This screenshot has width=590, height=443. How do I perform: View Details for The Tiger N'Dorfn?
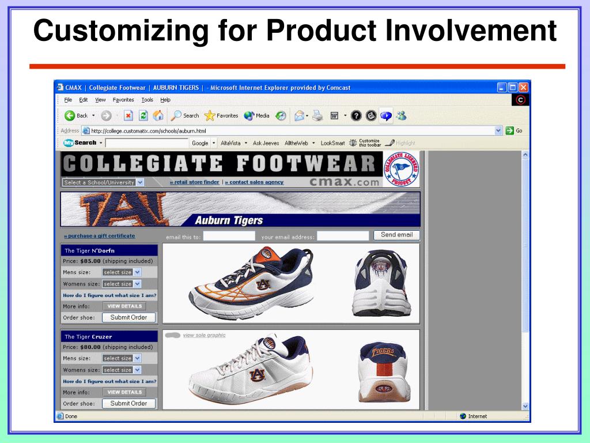point(124,306)
